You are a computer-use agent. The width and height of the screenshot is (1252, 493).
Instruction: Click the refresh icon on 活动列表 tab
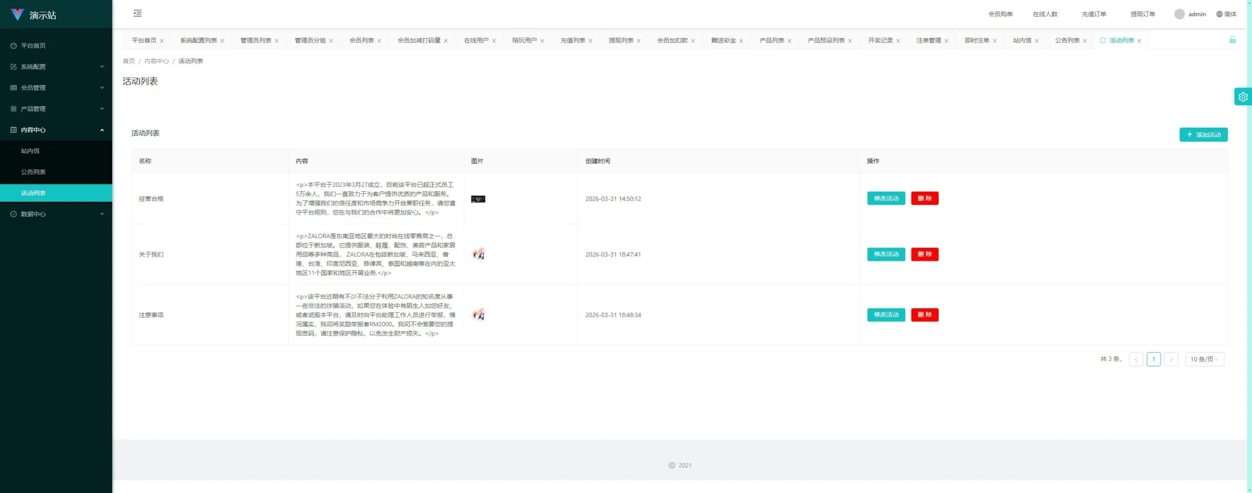pos(1102,41)
